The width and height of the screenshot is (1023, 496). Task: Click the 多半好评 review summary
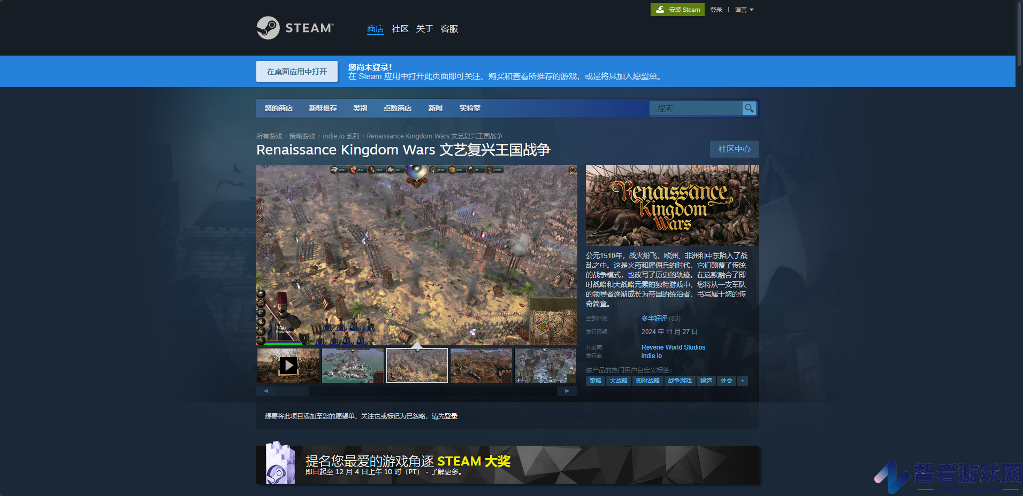coord(654,319)
